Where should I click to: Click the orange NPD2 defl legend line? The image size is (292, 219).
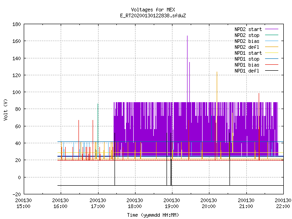271,47
